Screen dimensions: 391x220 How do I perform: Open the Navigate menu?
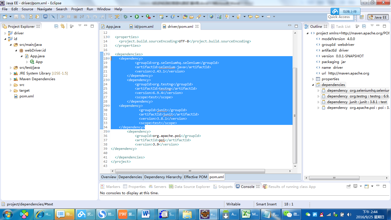(45, 9)
